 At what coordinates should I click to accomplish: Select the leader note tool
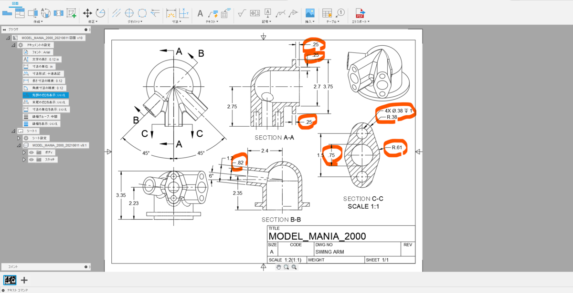(x=213, y=13)
